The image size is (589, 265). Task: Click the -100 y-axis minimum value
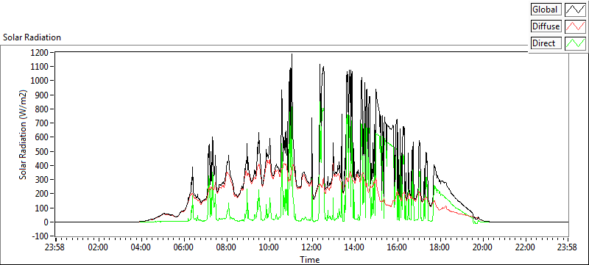[x=41, y=236]
